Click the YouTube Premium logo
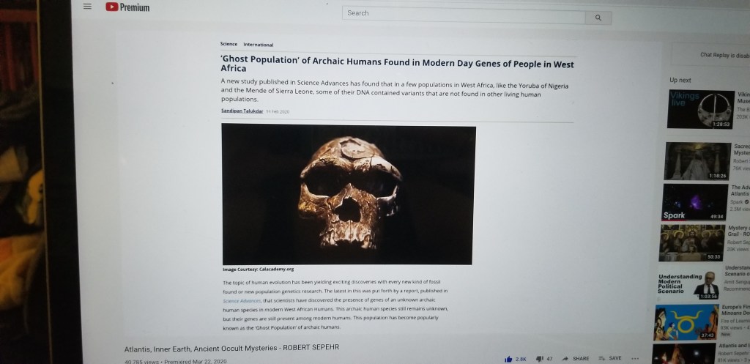Screen dimensions: 750x364 pyautogui.click(x=127, y=7)
